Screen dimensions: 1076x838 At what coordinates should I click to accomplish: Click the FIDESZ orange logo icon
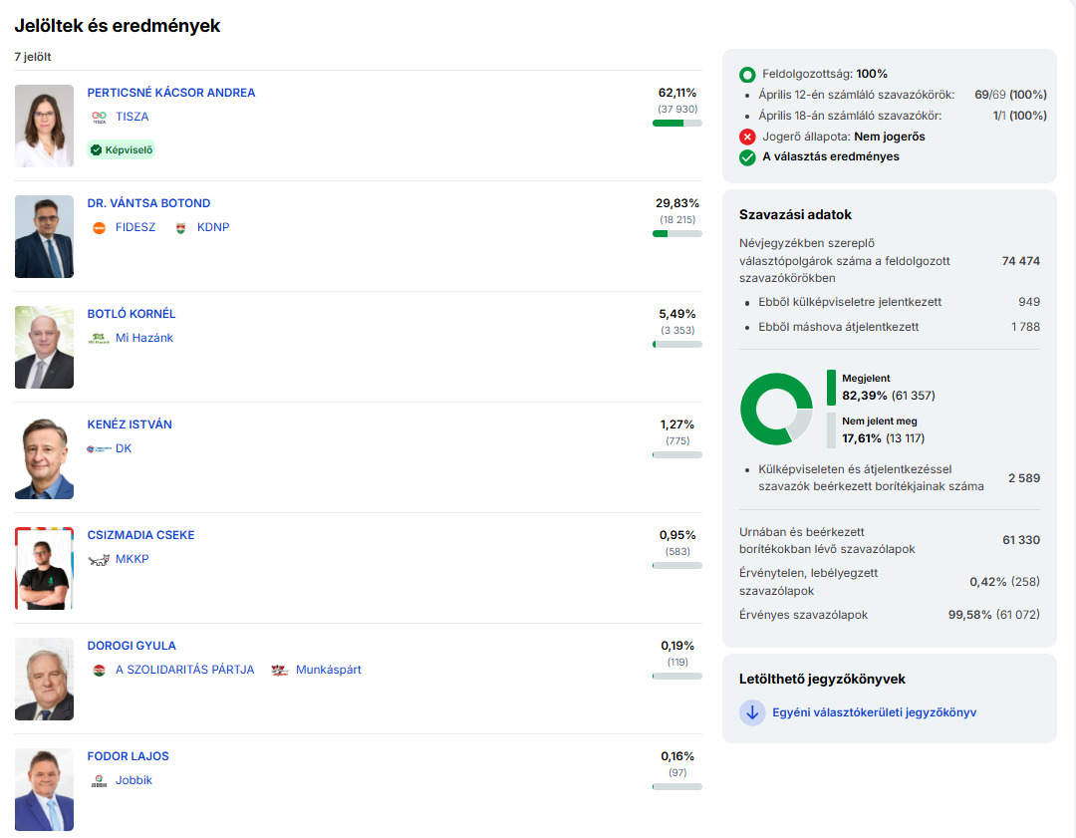[x=99, y=227]
